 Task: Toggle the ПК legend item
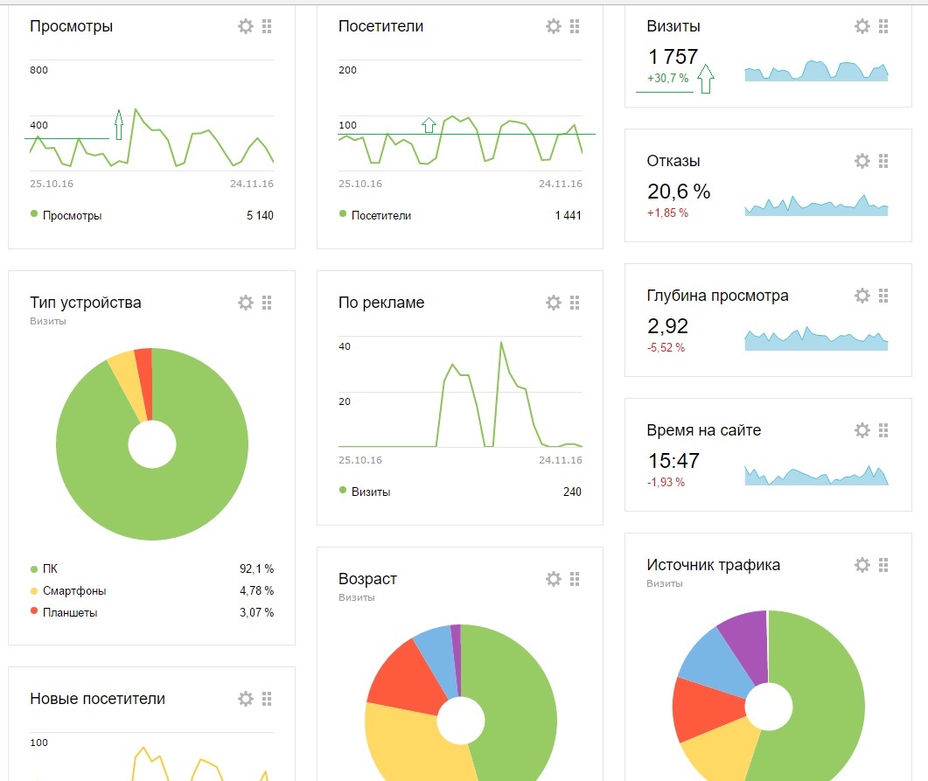[50, 568]
